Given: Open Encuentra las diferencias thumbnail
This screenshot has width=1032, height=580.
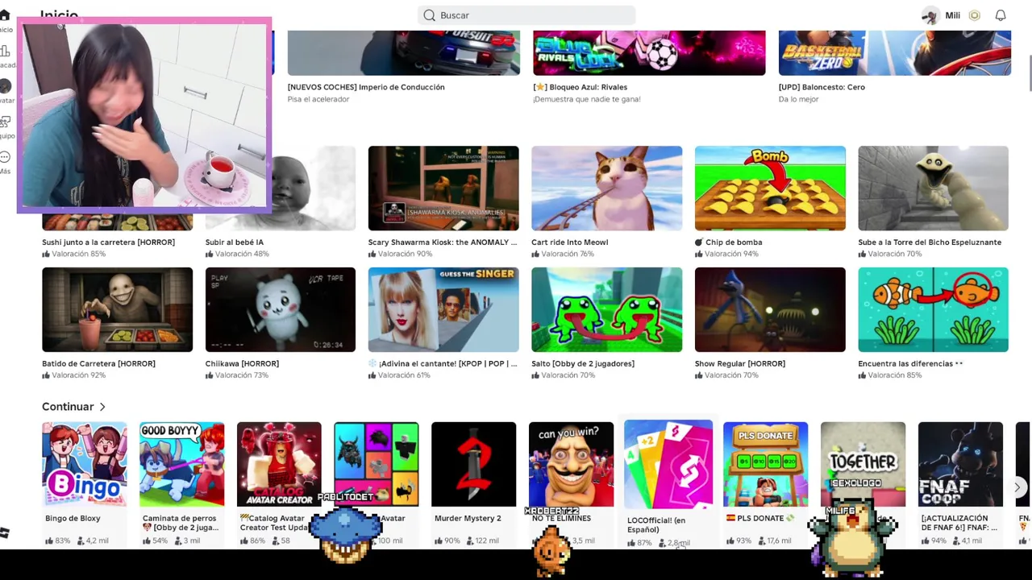Looking at the screenshot, I should coord(934,310).
